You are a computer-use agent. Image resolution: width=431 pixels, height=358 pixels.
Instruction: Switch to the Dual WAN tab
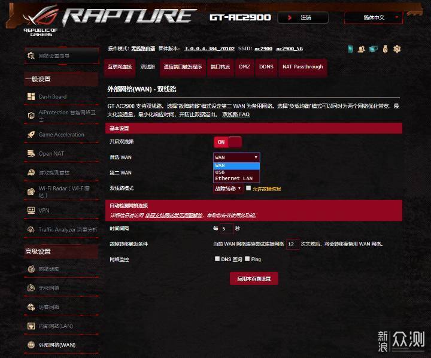(x=148, y=67)
